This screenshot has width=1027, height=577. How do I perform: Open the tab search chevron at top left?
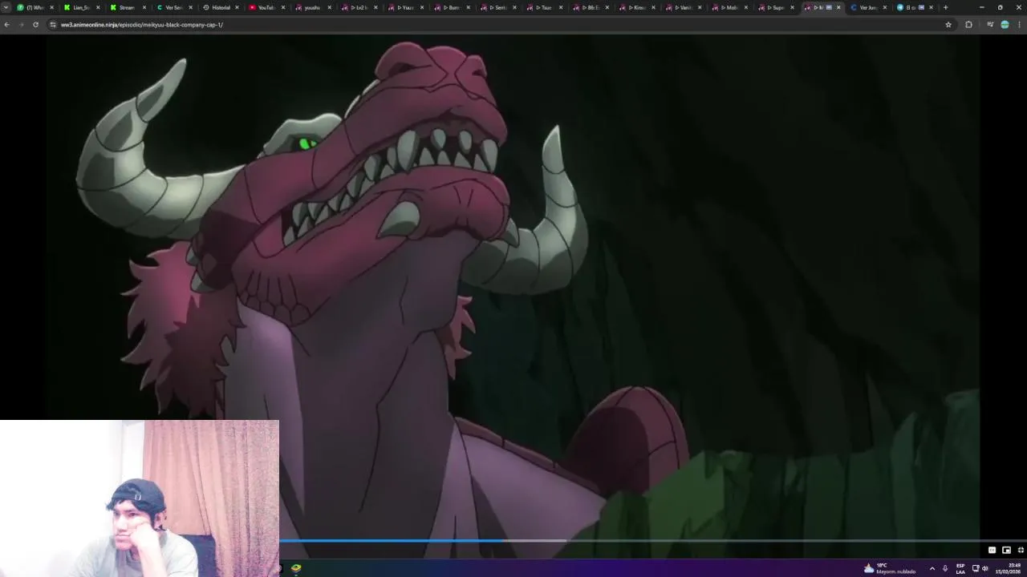click(6, 7)
